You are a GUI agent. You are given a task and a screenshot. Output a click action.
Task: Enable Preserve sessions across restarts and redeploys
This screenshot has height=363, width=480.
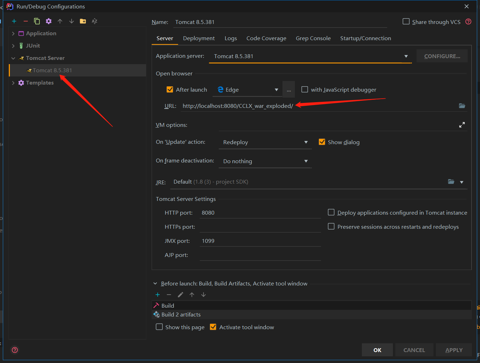[x=331, y=226]
